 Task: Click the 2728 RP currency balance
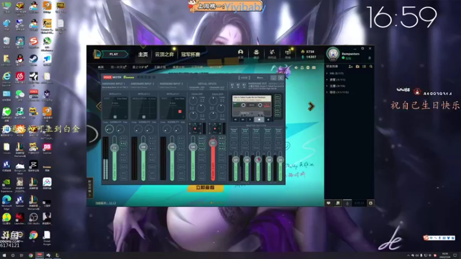pos(308,52)
